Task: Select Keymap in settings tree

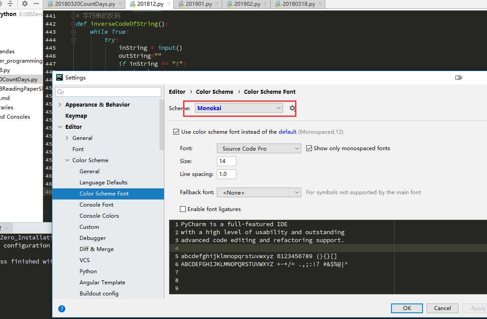Action: 76,116
